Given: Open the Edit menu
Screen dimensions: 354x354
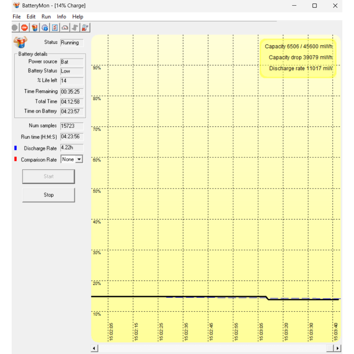Looking at the screenshot, I should pyautogui.click(x=31, y=17).
